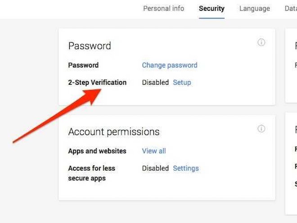Switch to the Personal info tab

(x=164, y=9)
